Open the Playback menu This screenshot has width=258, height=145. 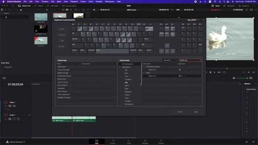74,2
